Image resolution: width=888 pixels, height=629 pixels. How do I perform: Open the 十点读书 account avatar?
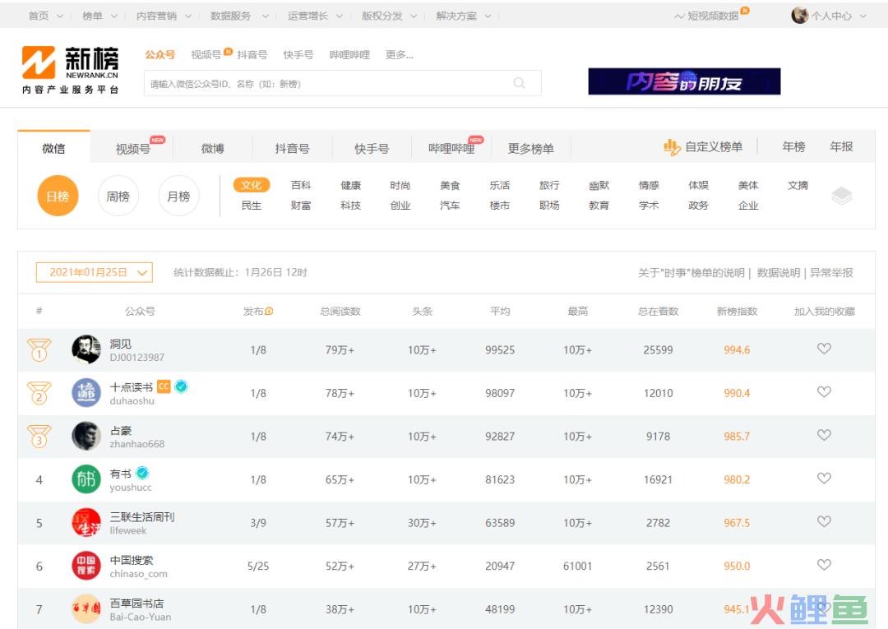click(86, 392)
